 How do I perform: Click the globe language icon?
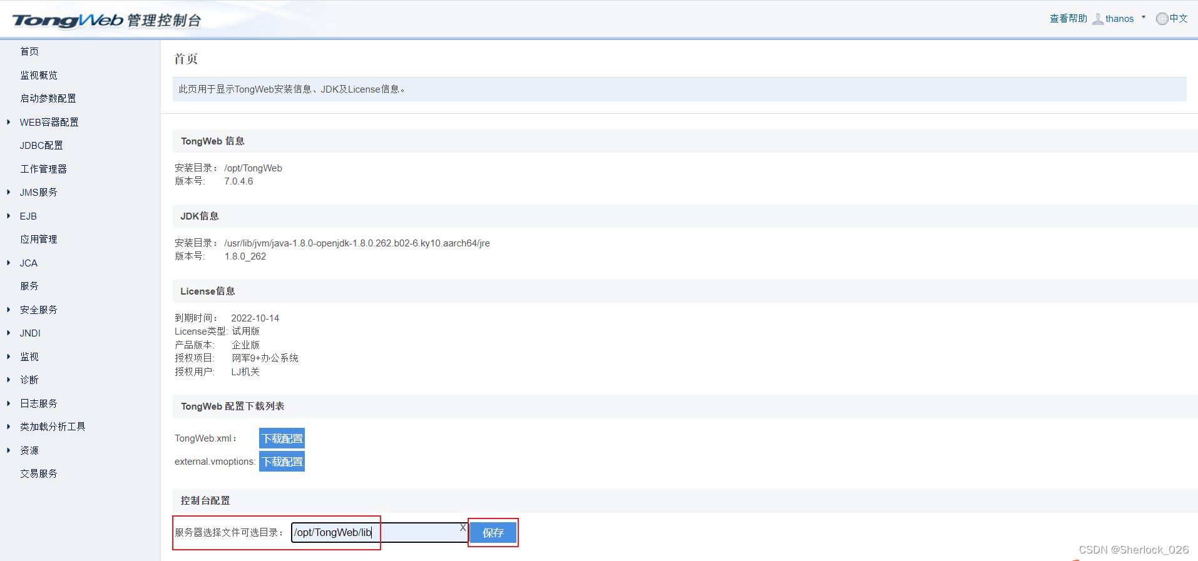click(1162, 19)
